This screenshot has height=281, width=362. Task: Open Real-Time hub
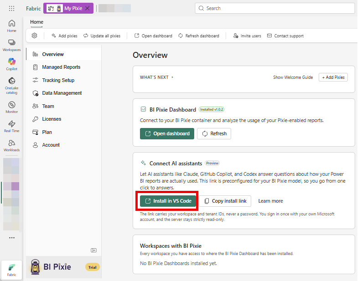tap(11, 127)
